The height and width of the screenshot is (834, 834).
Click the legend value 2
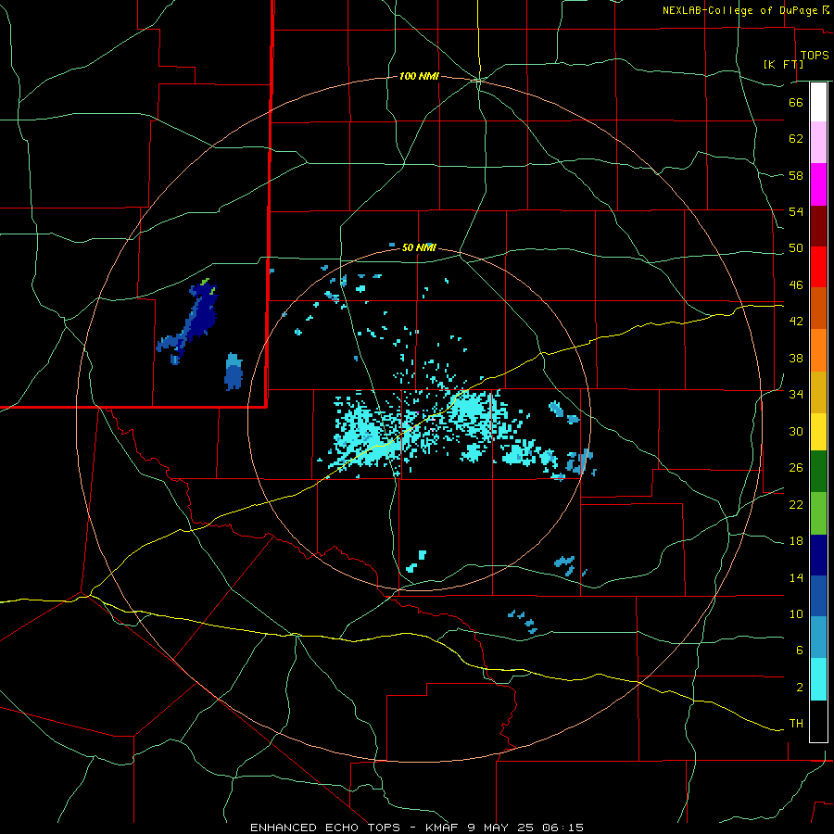point(799,687)
